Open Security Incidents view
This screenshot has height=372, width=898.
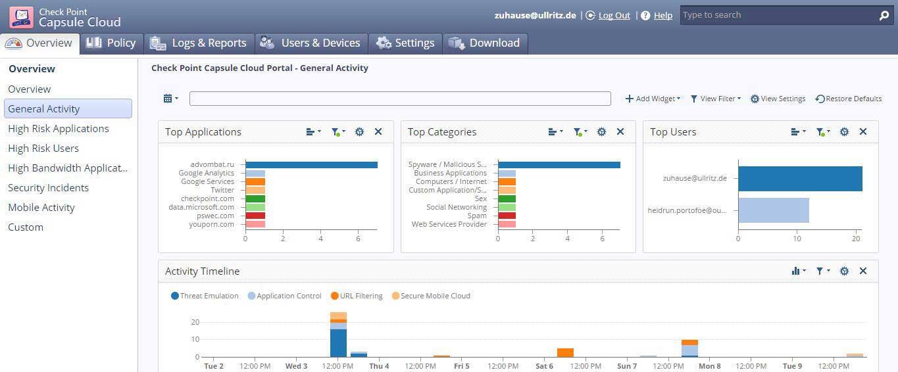point(48,188)
